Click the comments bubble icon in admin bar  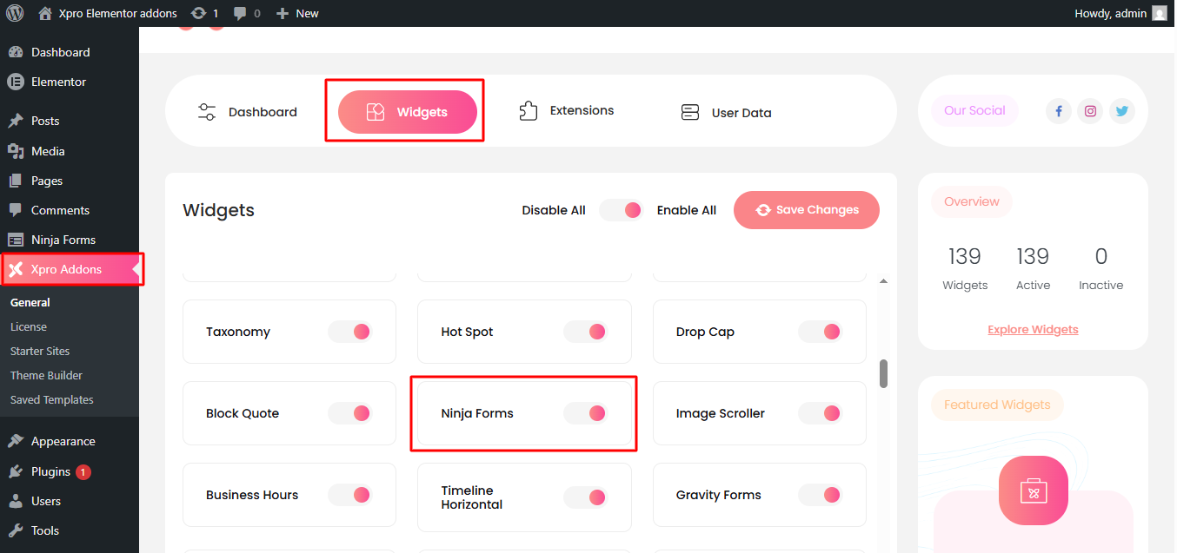pyautogui.click(x=239, y=13)
